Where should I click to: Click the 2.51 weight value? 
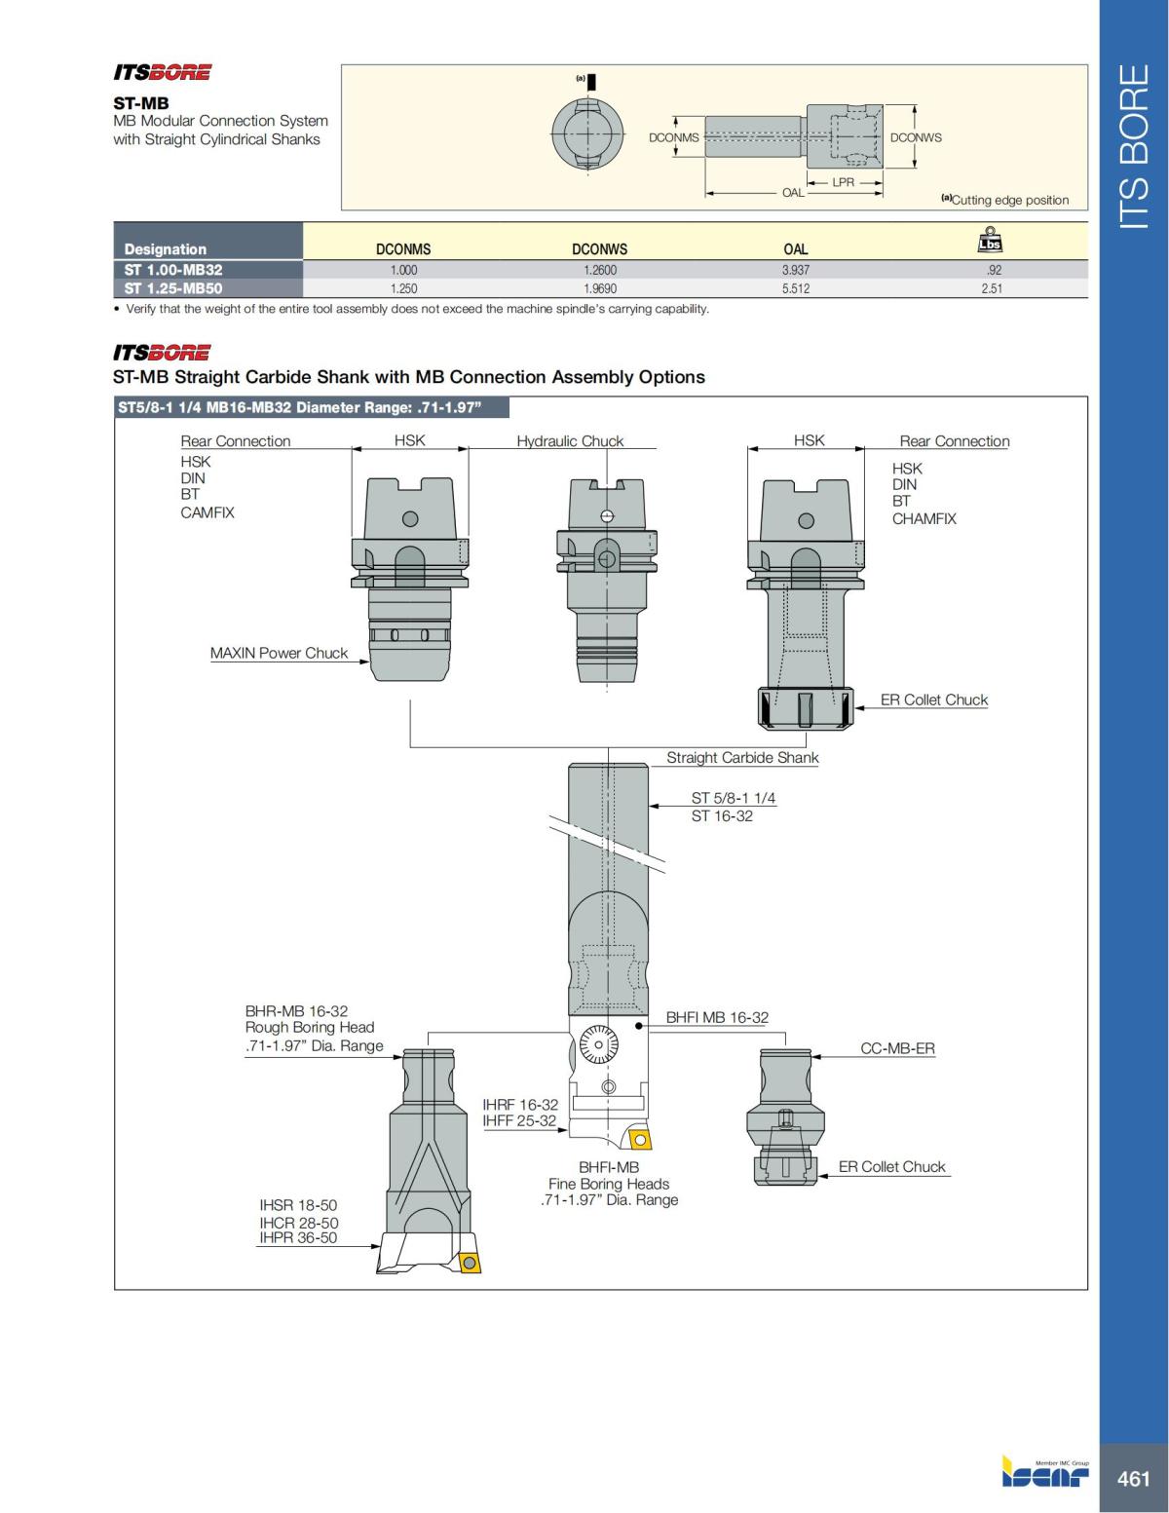tap(992, 289)
